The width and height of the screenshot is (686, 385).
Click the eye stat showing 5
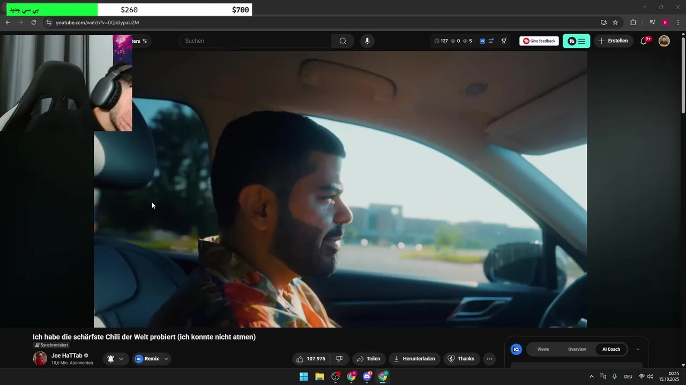tap(467, 41)
